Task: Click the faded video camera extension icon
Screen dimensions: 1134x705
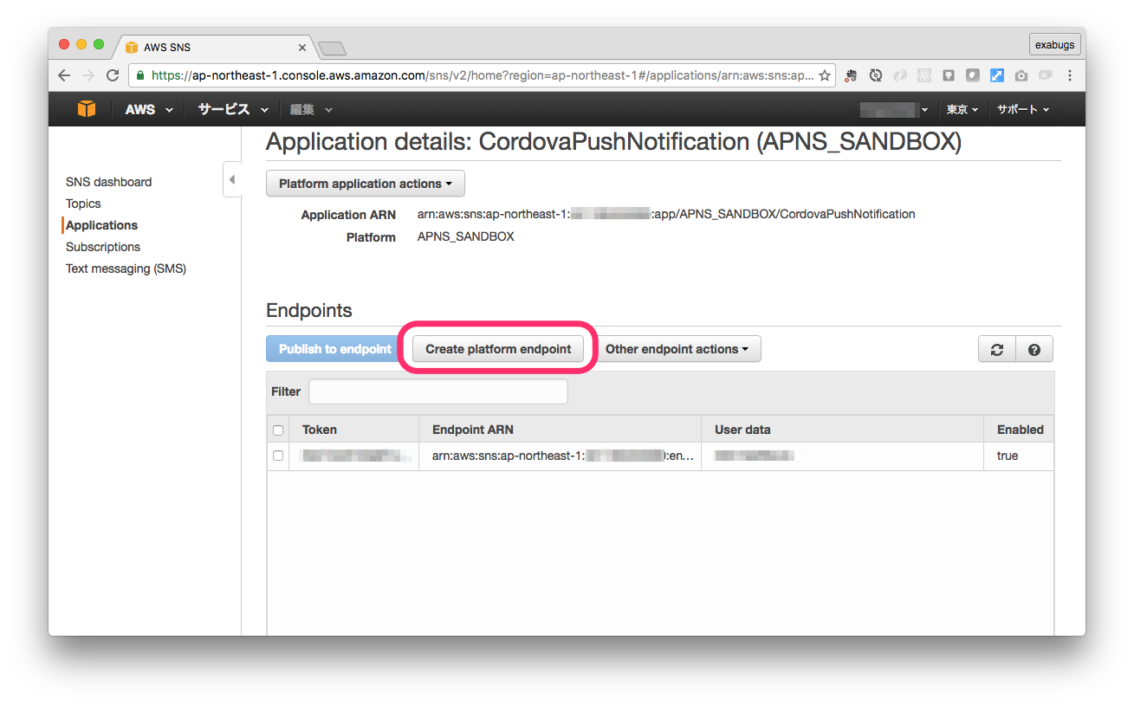Action: (1046, 75)
